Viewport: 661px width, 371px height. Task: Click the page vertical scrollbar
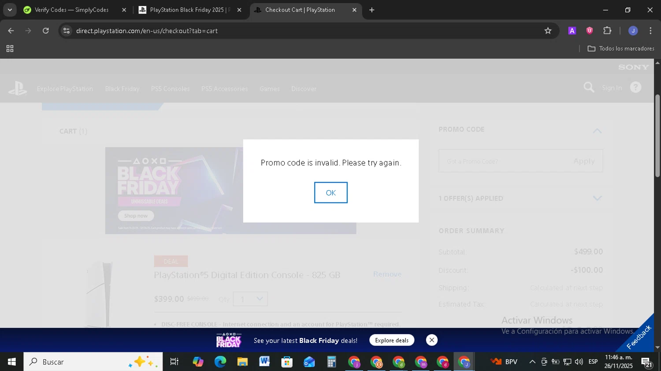(x=657, y=136)
